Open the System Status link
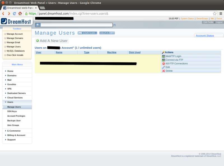224x166 pixels. tap(187, 18)
